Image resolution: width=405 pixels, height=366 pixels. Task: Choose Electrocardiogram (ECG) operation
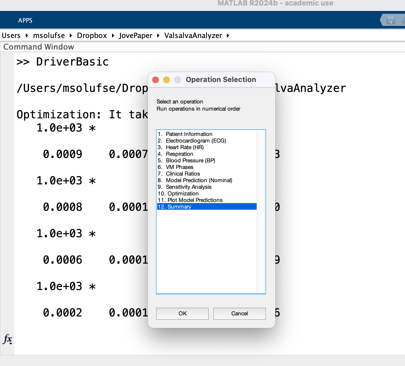[196, 141]
